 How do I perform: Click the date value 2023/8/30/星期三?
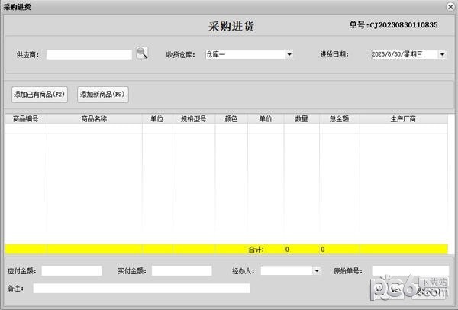click(397, 54)
